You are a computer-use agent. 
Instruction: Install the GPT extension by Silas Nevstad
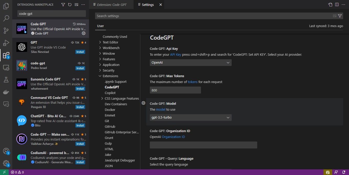[x=80, y=52]
